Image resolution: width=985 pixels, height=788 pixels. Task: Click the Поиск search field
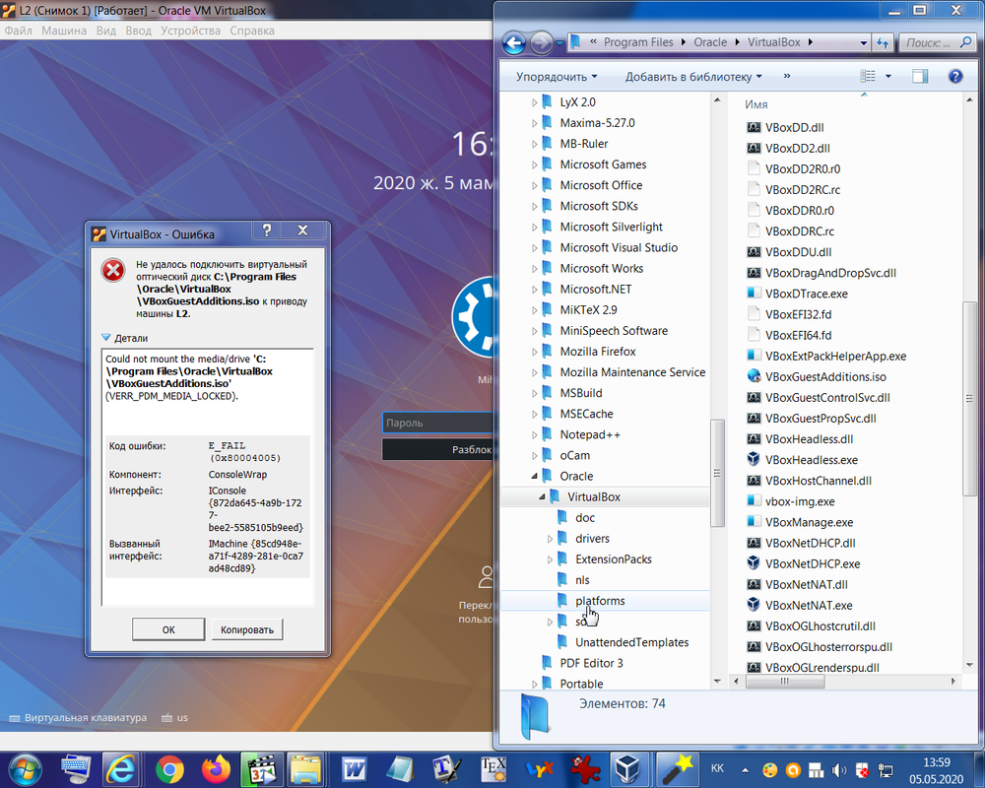coord(936,42)
